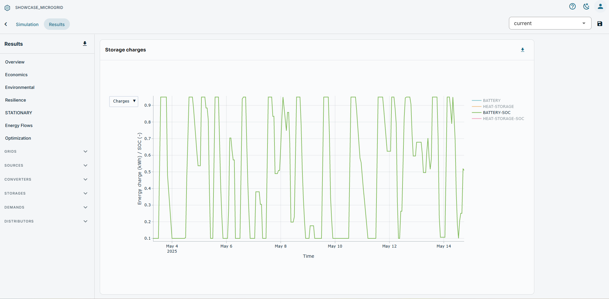Open the help question mark icon
Viewport: 609px width, 299px height.
click(x=572, y=6)
